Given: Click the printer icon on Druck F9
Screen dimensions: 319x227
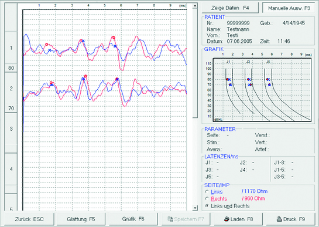Looking at the screenshot, I should (279, 219).
